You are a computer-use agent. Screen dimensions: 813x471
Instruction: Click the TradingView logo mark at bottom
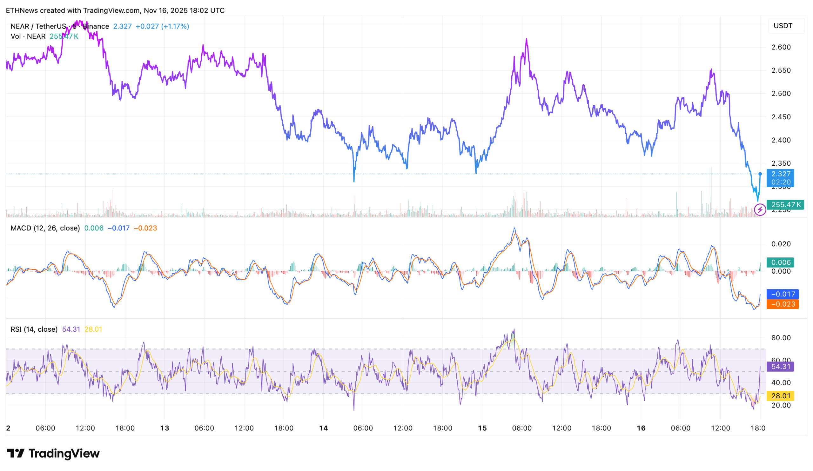(x=16, y=453)
